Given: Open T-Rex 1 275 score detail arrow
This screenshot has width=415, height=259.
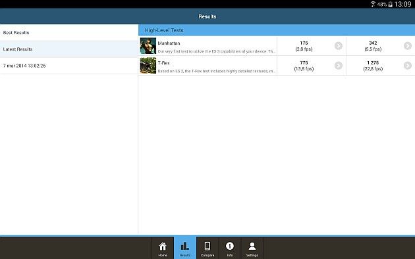Looking at the screenshot, I should 408,66.
